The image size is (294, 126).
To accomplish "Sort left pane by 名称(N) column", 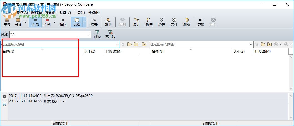I will tap(42, 51).
